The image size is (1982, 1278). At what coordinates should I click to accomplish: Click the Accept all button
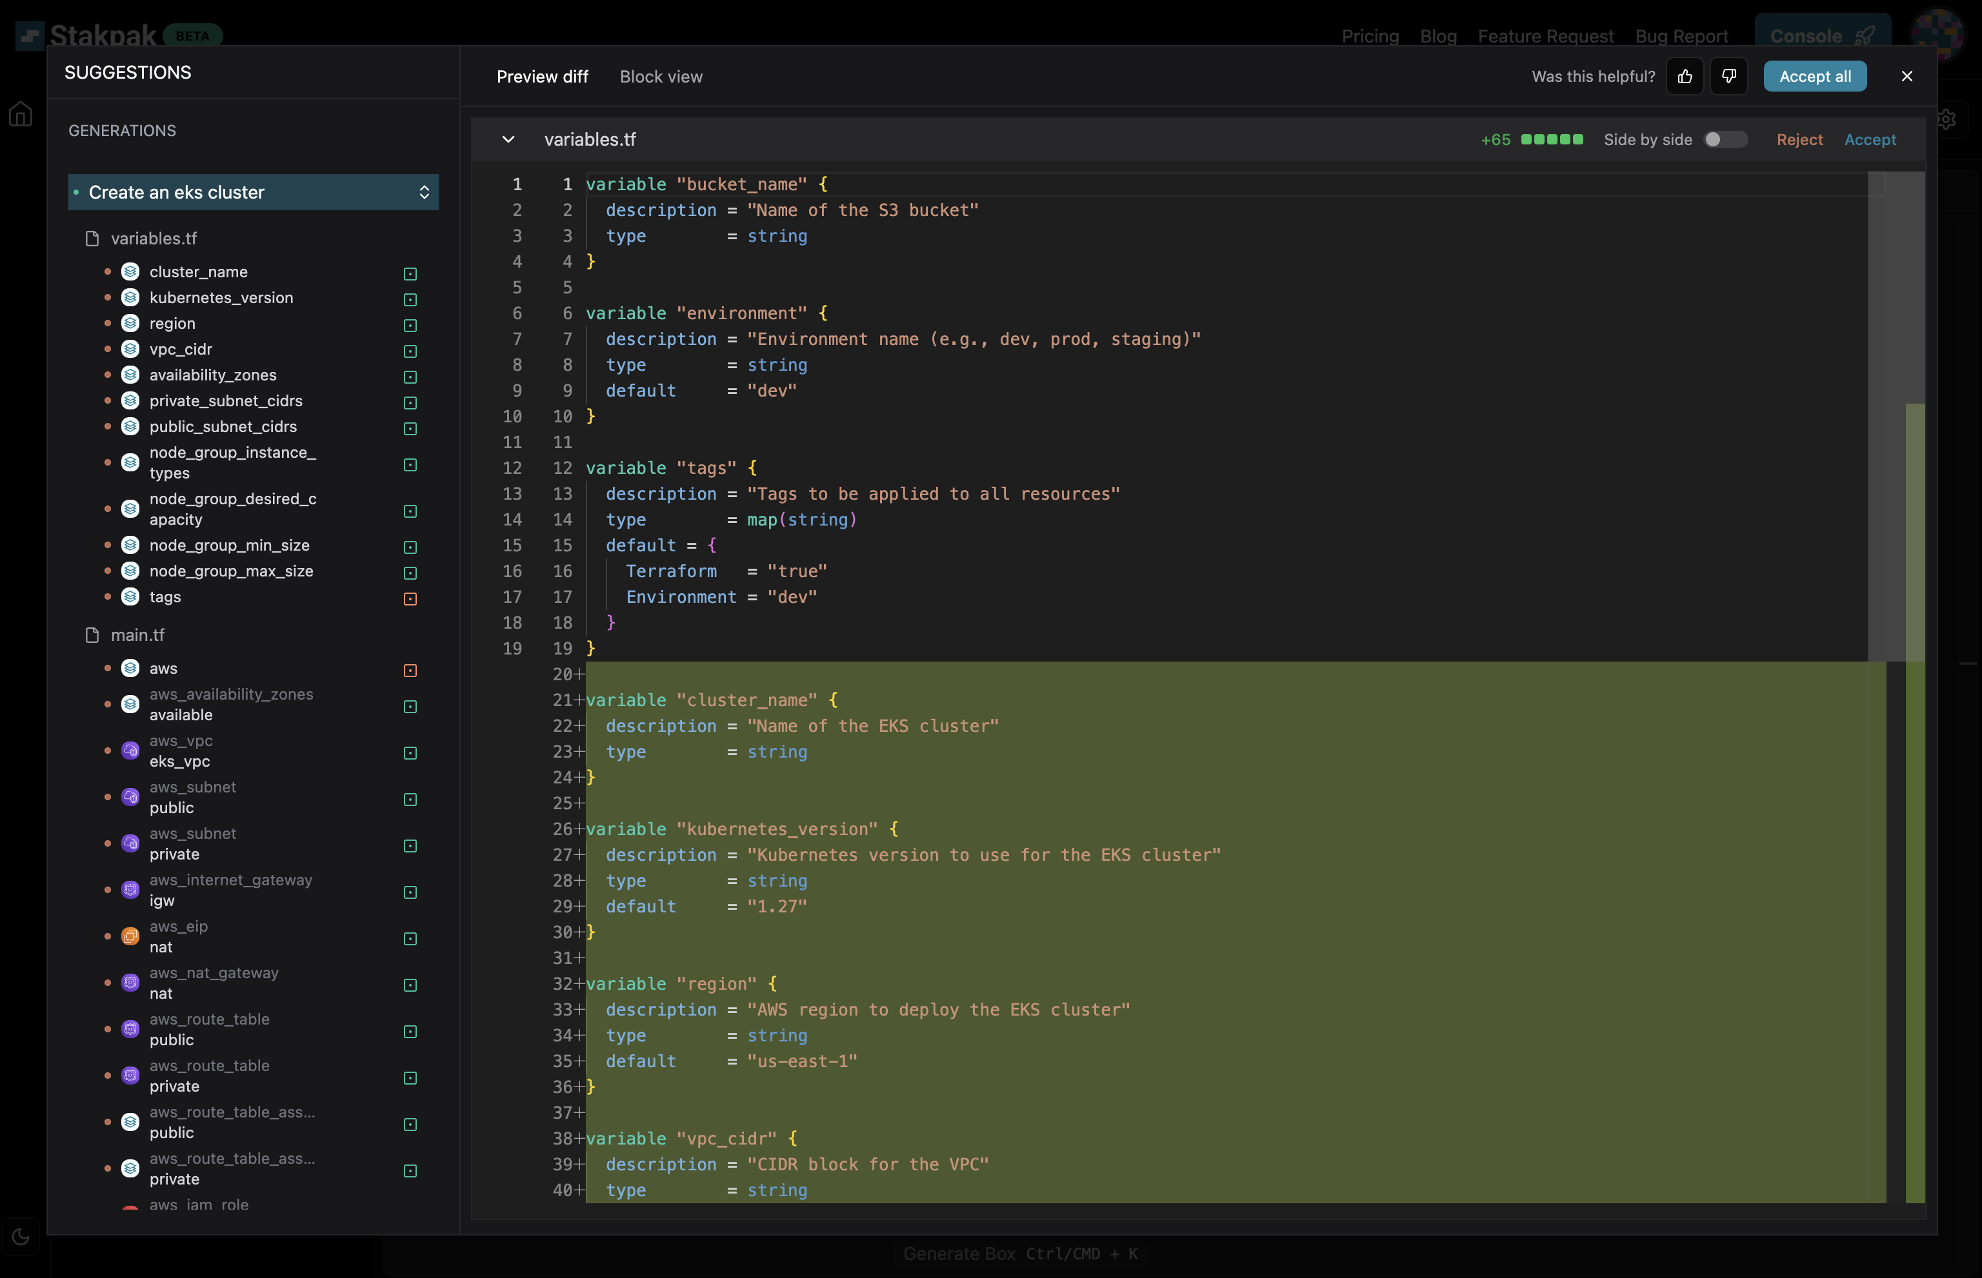coord(1815,76)
